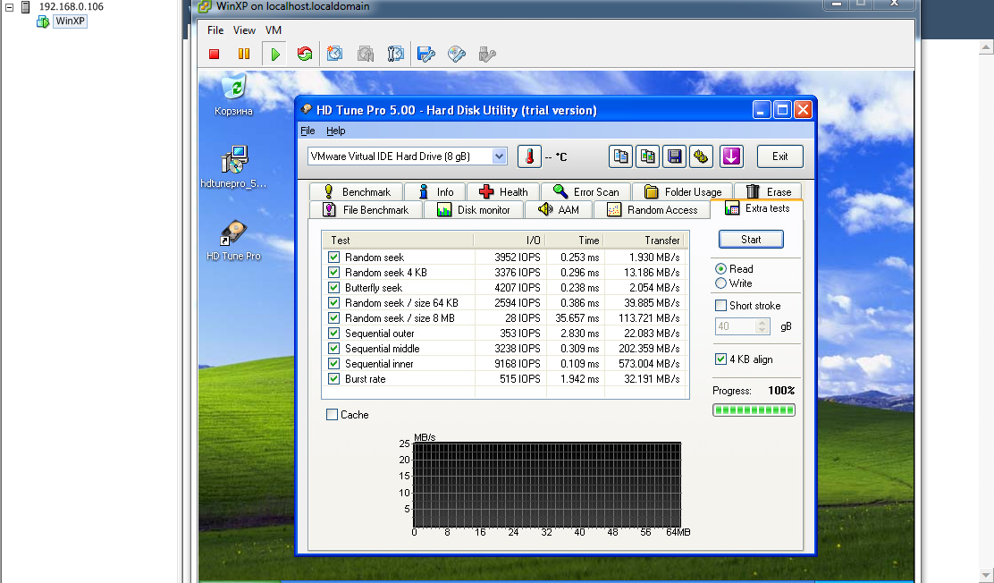This screenshot has width=994, height=583.
Task: Power on the VM with the green play icon
Action: (x=274, y=54)
